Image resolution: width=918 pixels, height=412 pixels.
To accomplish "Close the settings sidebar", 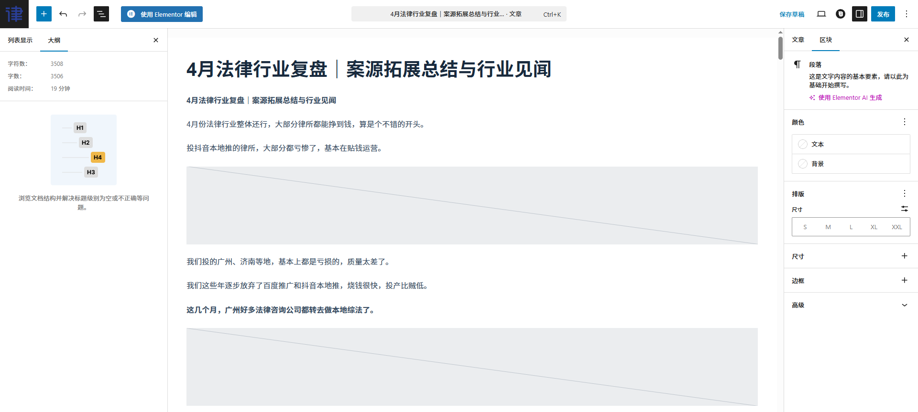I will pos(907,40).
